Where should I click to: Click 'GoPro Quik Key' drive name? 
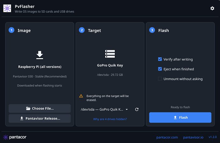pos(110,65)
